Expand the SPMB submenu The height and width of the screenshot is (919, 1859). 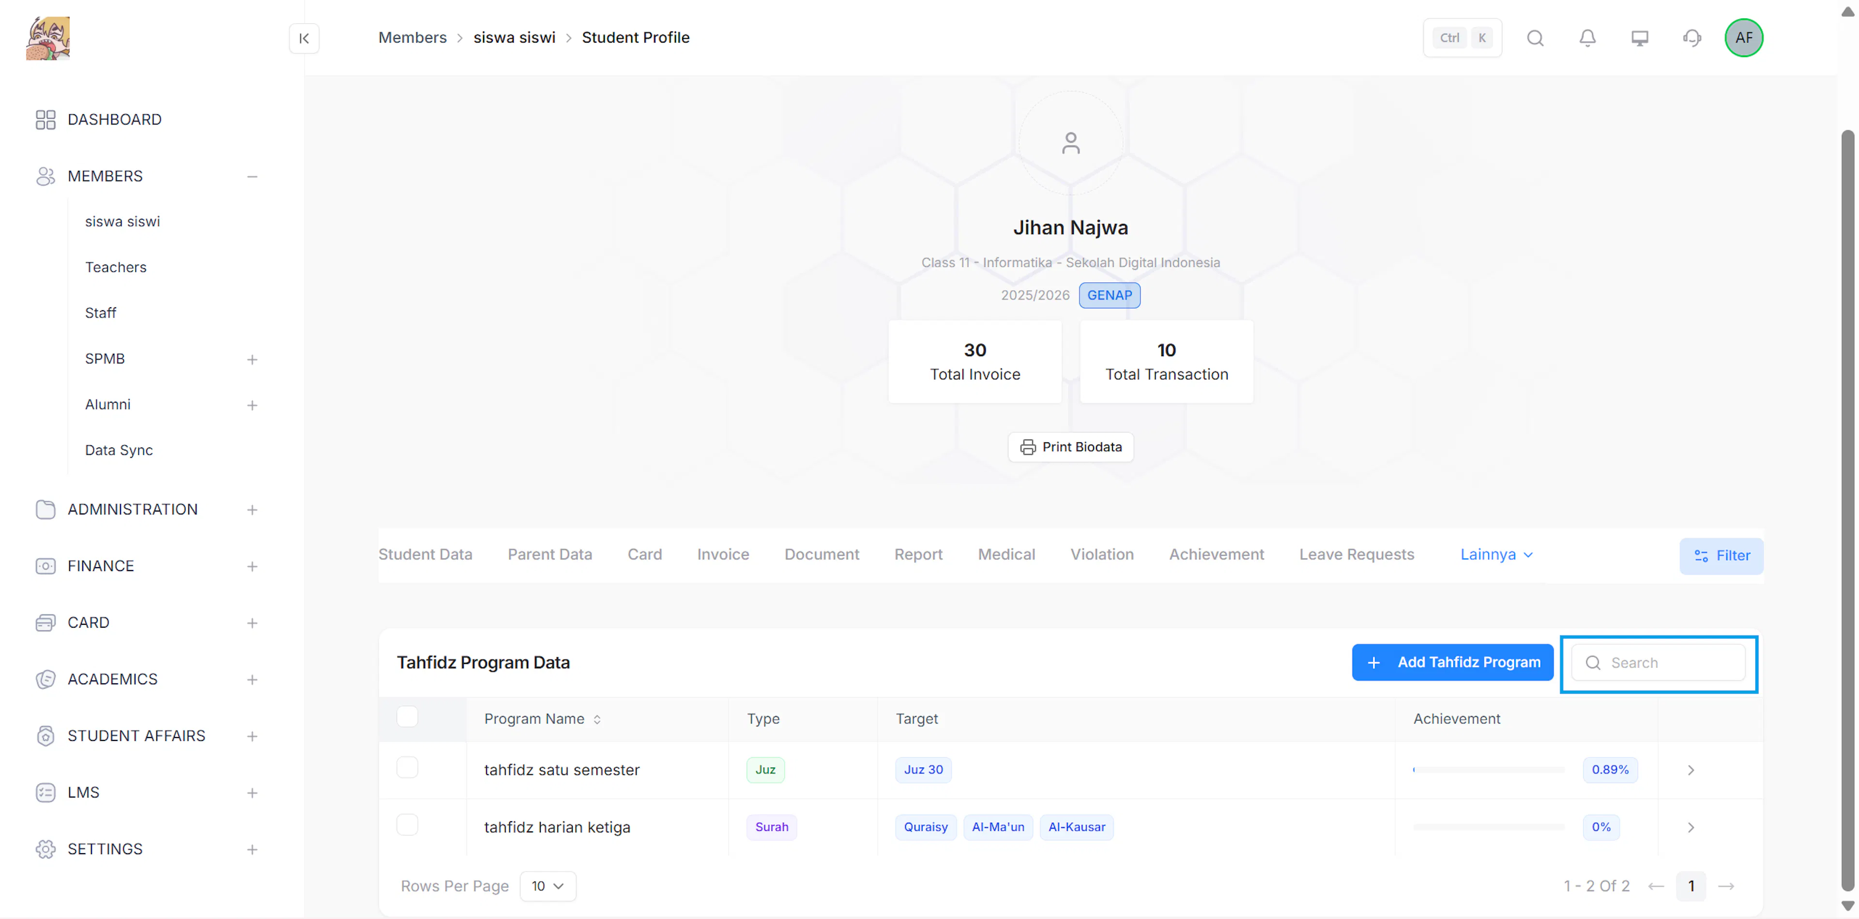pos(252,359)
